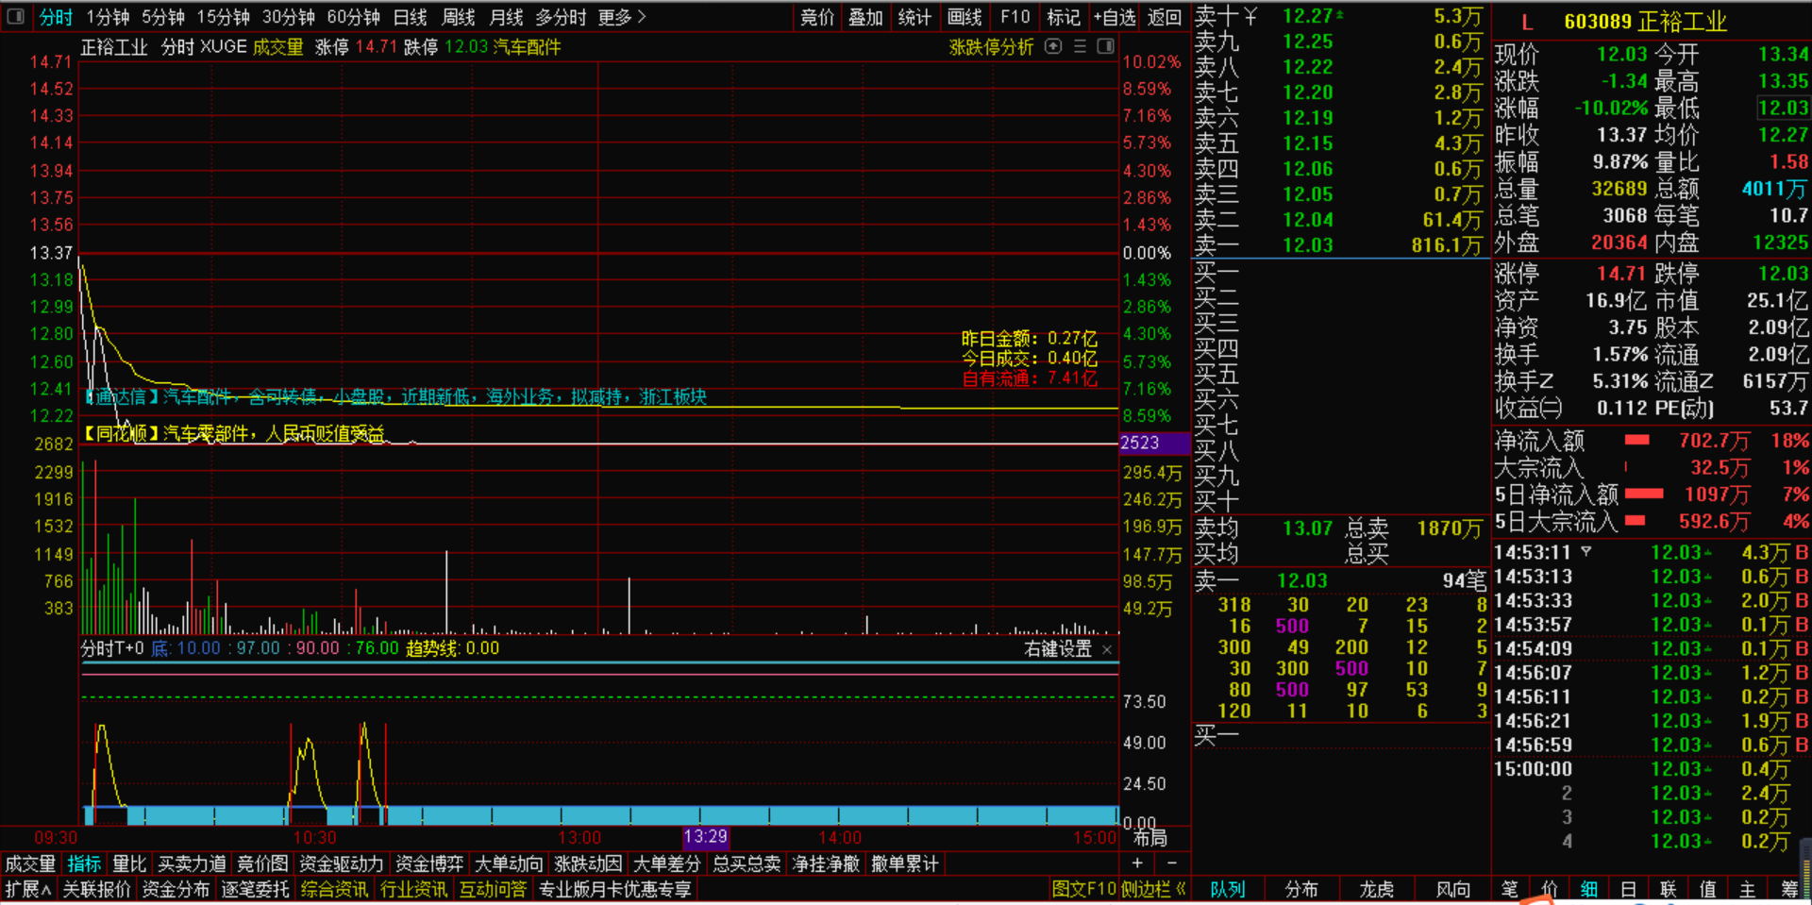1812x905 pixels.
Task: Open F10 company info
Action: click(x=1015, y=17)
